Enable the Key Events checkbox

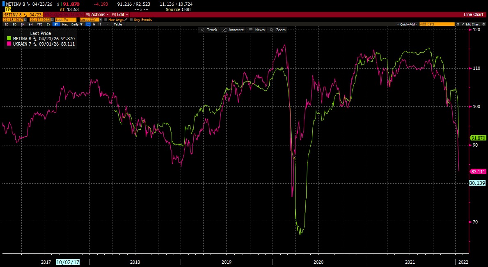(x=131, y=20)
